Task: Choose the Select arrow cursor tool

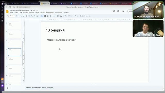Action: [x=42, y=16]
